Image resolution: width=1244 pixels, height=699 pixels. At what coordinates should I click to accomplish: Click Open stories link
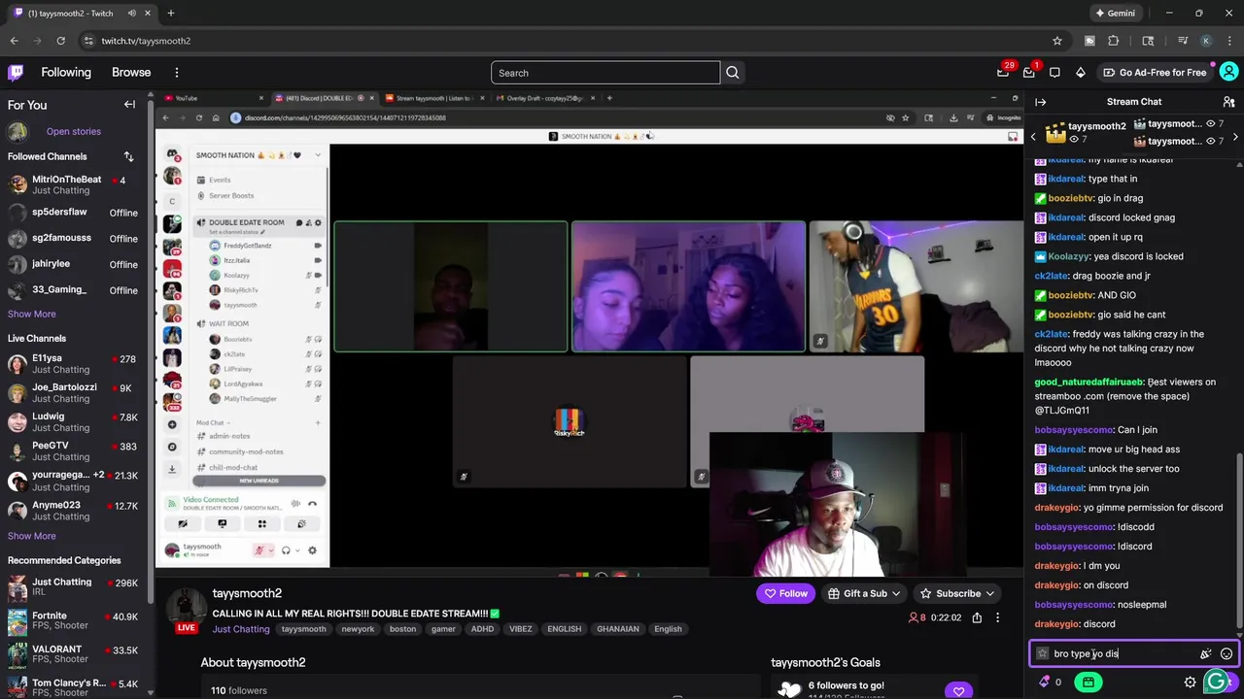pos(73,131)
